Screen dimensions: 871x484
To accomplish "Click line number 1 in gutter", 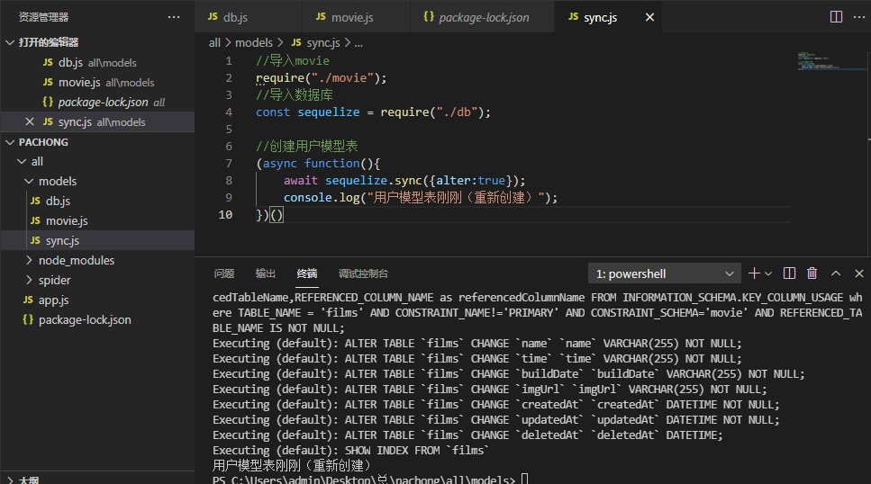I will 228,61.
